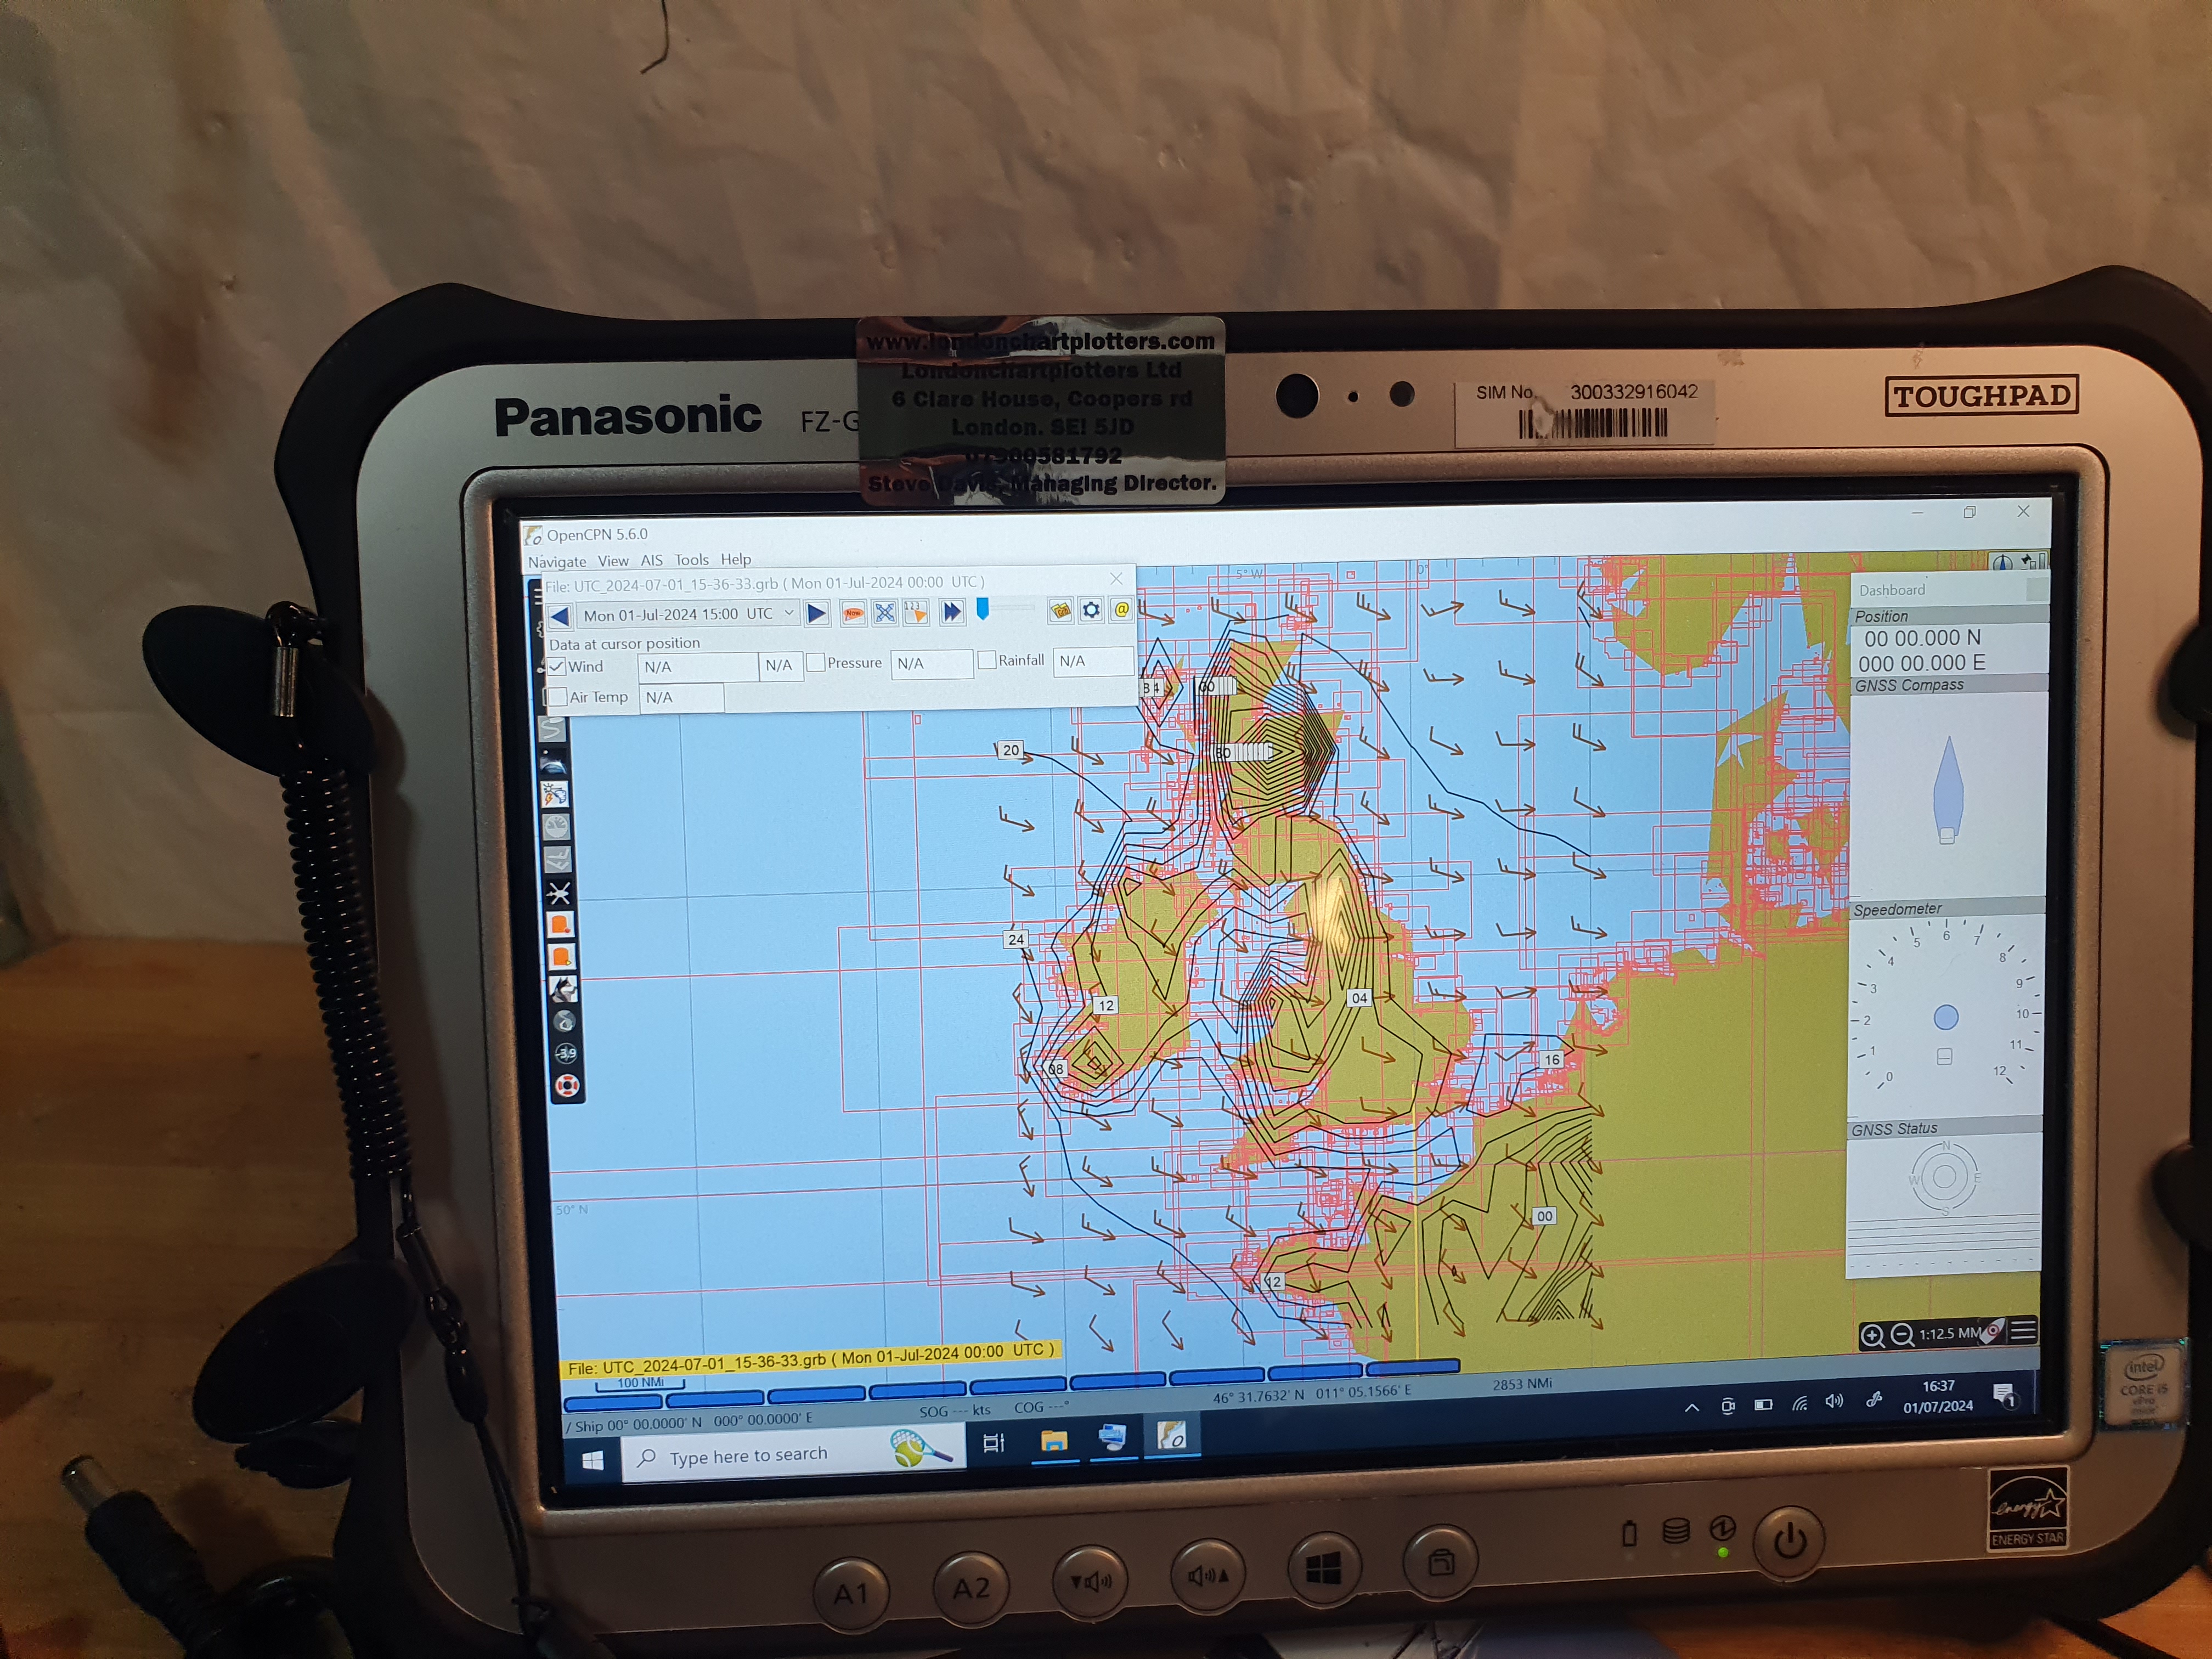Open File Explorer from the taskbar
2212x1659 pixels.
1053,1440
